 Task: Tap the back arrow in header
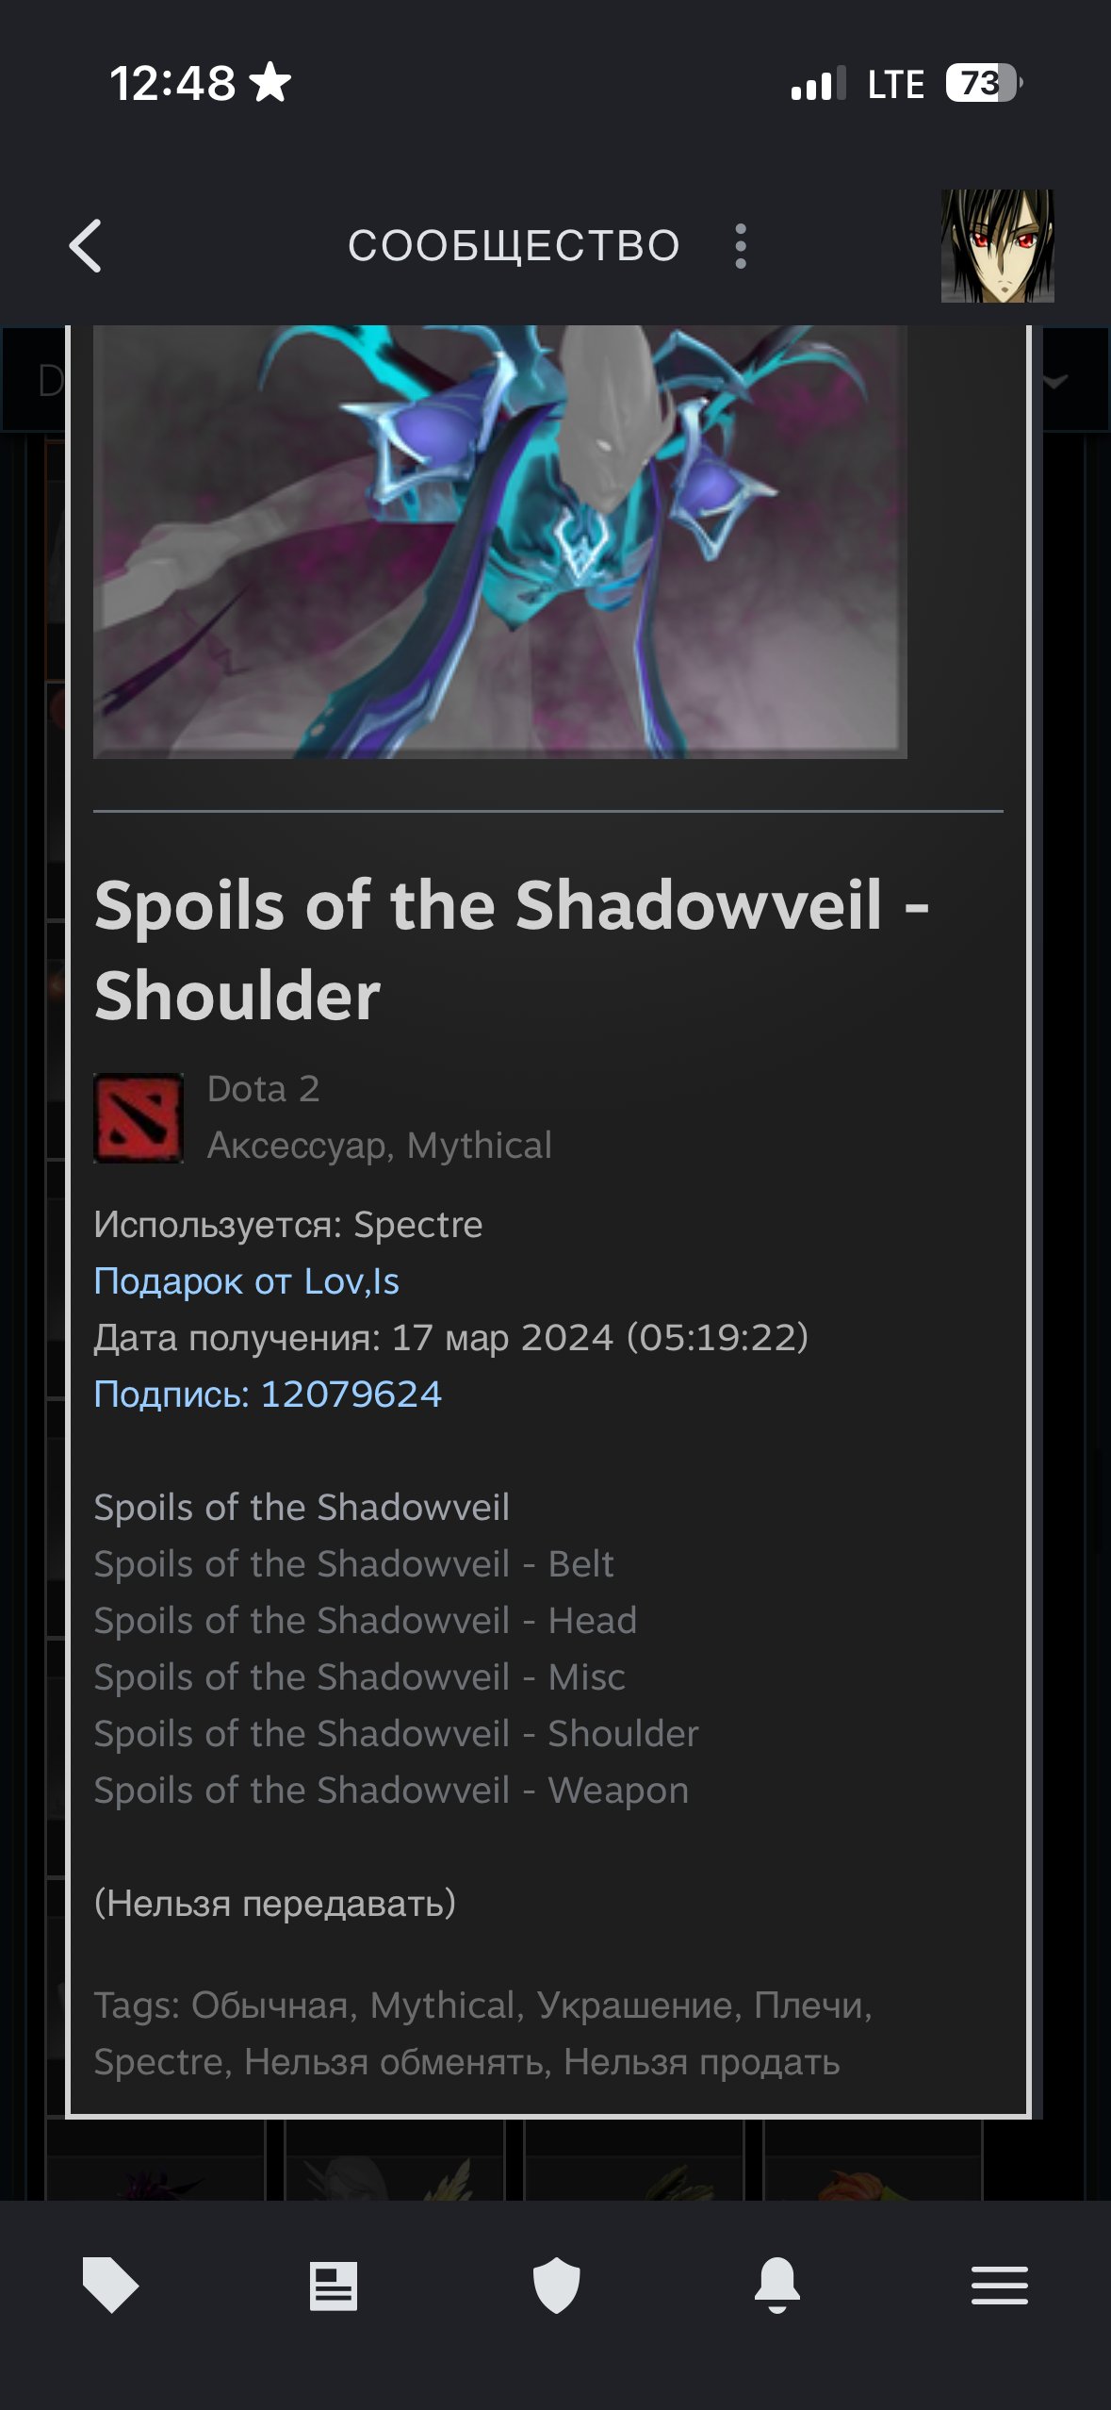(x=86, y=246)
